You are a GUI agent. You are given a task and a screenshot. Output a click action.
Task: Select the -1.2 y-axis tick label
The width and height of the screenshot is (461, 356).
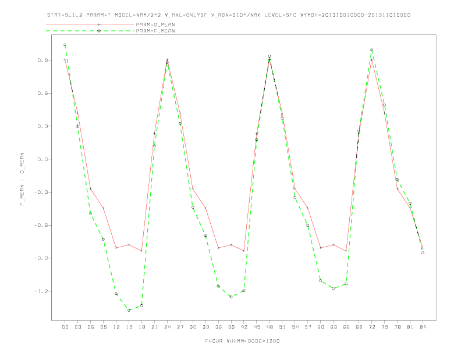(x=41, y=291)
